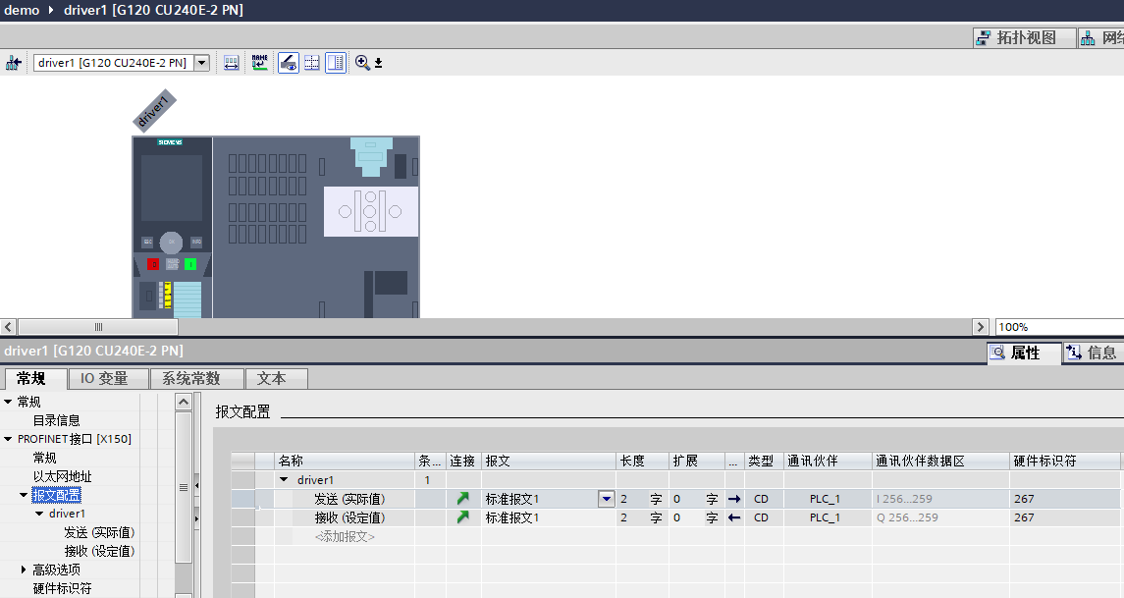This screenshot has width=1124, height=598.
Task: Open the zoom download arrow icon
Action: coord(379,63)
